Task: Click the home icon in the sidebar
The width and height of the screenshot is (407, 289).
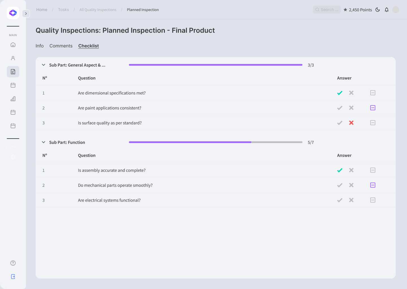Action: (13, 45)
